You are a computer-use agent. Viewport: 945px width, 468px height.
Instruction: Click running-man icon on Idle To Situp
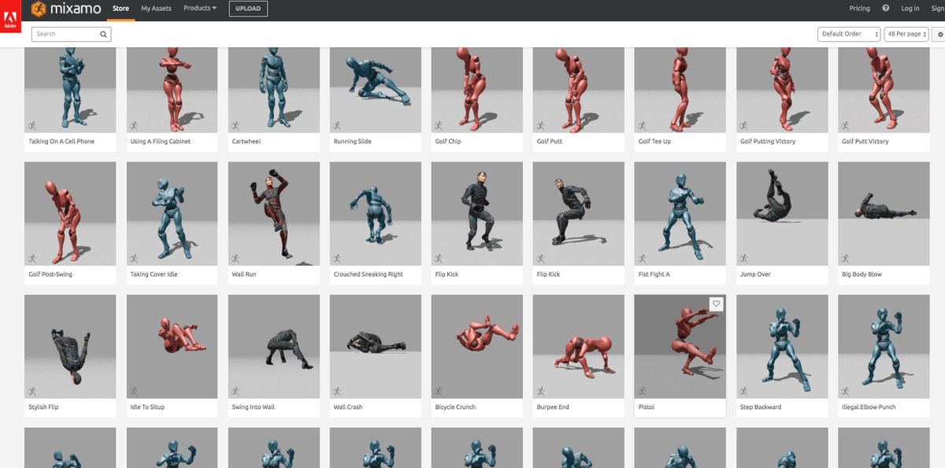click(134, 391)
